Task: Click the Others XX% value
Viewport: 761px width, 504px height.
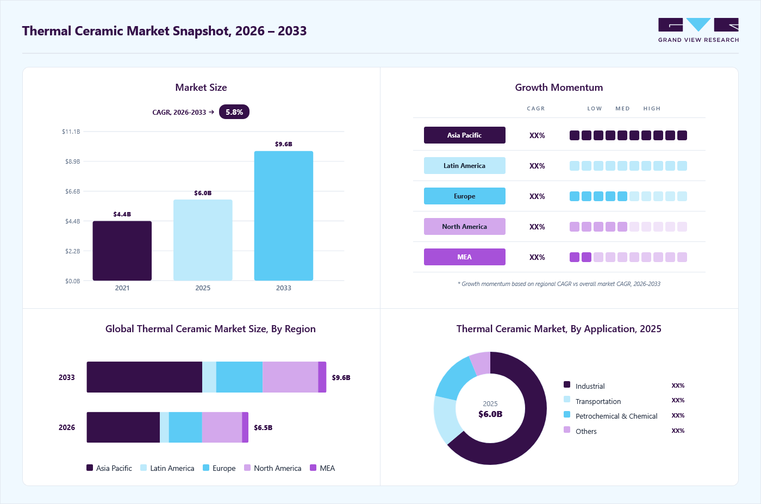Action: [678, 431]
